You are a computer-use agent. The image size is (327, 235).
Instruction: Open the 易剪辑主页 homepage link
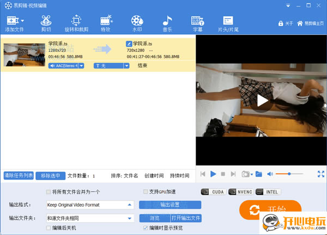point(311,23)
